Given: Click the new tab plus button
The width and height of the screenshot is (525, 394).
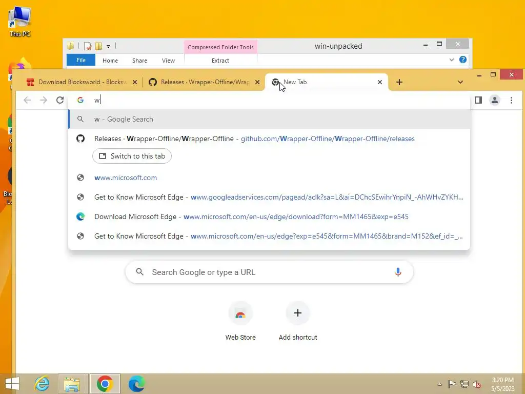Looking at the screenshot, I should (399, 82).
